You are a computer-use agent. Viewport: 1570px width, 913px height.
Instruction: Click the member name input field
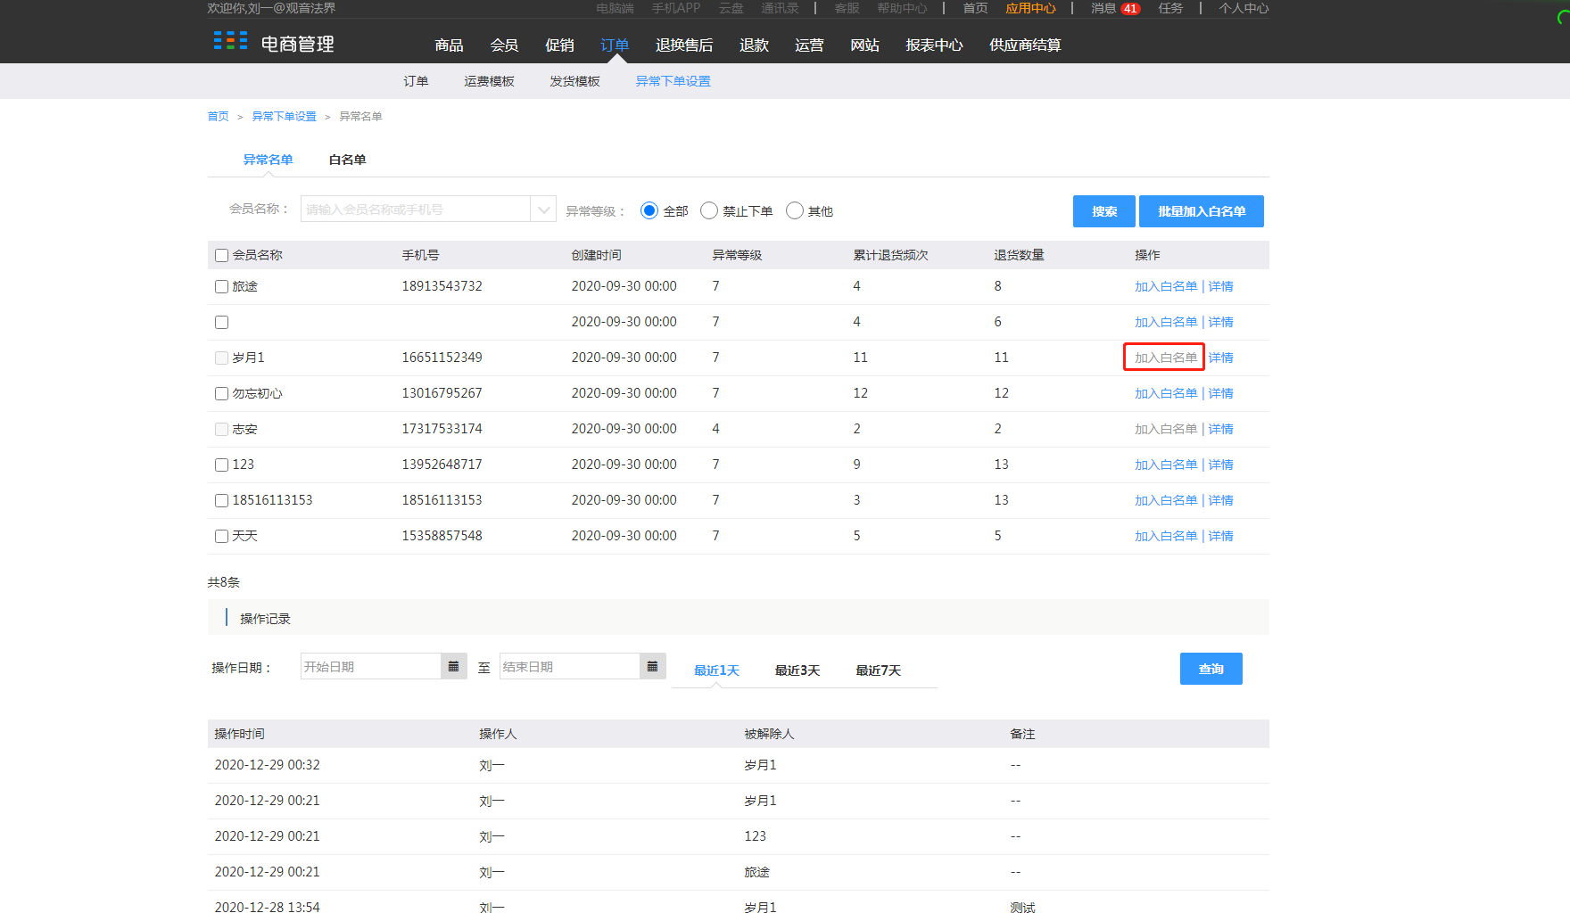click(x=416, y=209)
